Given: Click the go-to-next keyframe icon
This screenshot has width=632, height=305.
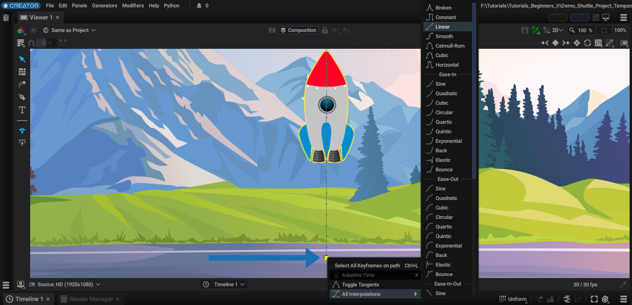Looking at the screenshot, I should click(x=566, y=43).
